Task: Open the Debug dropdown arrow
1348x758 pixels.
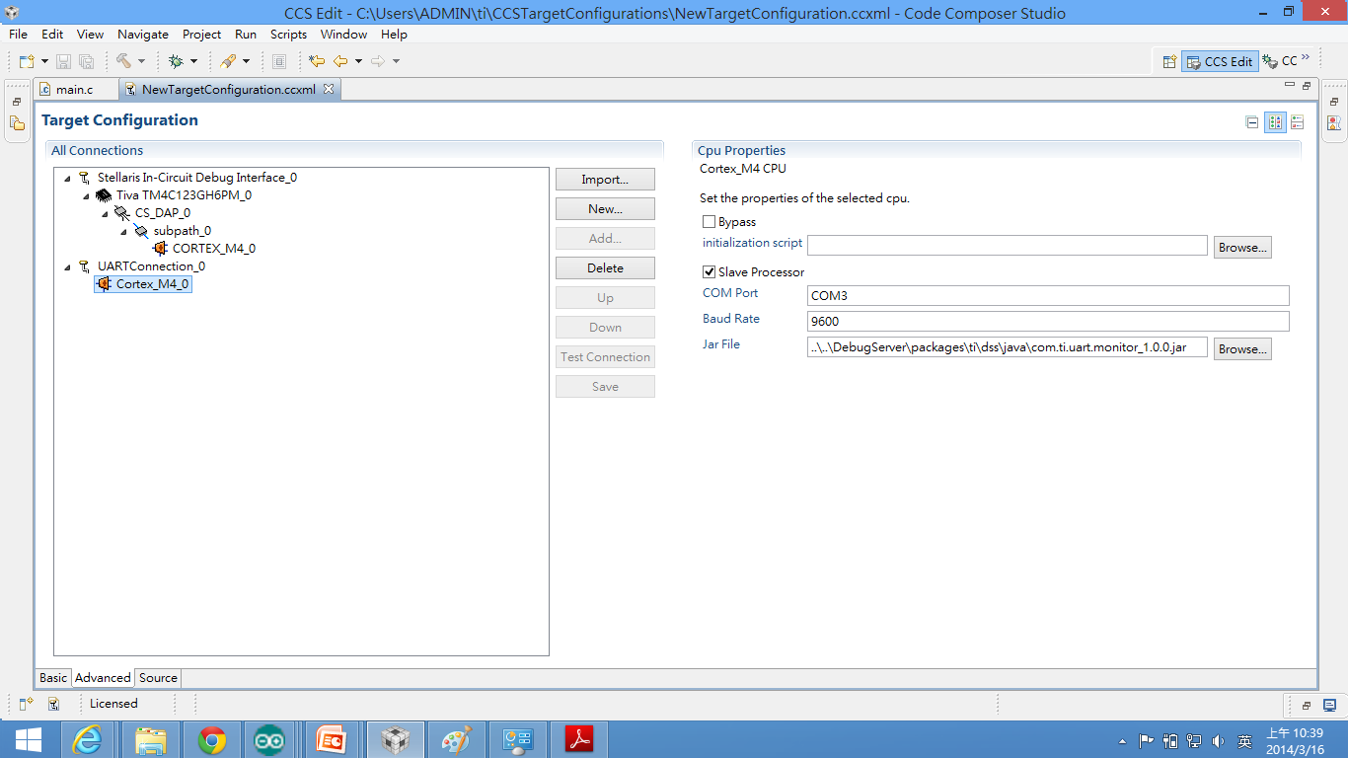Action: click(193, 61)
